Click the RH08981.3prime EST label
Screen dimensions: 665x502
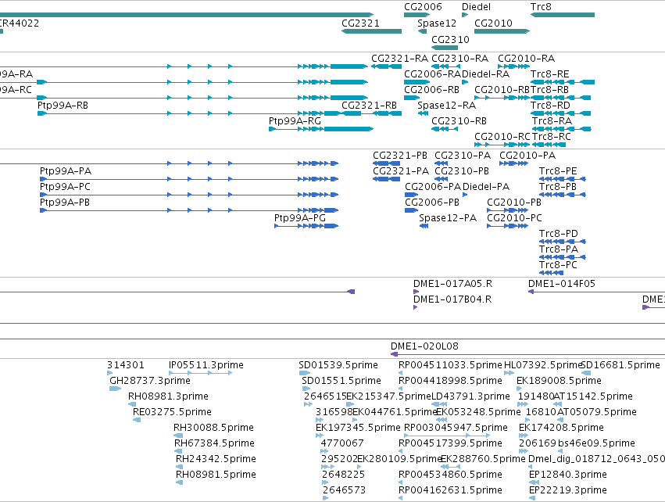click(x=168, y=396)
